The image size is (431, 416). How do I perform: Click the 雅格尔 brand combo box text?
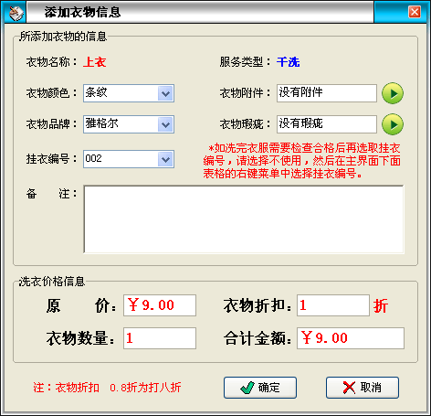(x=101, y=123)
